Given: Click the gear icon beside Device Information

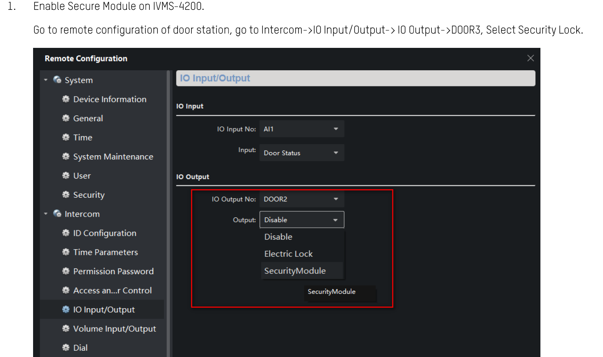Looking at the screenshot, I should point(66,99).
